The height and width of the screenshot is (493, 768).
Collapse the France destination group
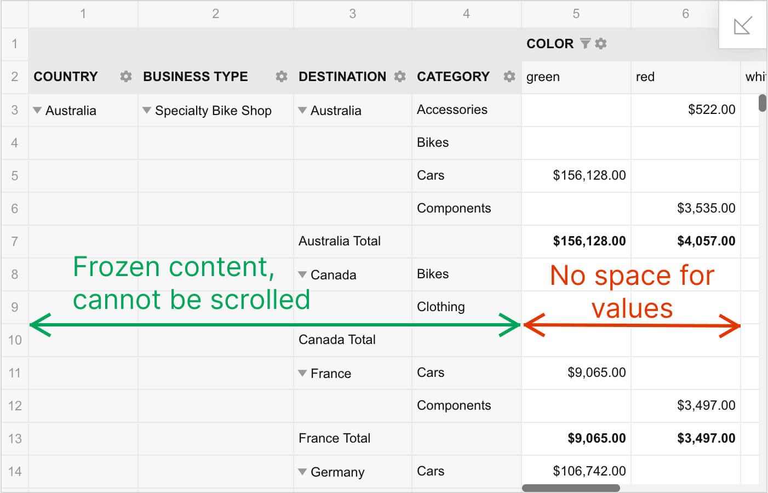click(x=302, y=373)
